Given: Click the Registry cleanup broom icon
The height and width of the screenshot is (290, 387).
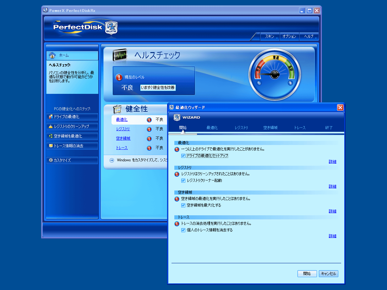Looking at the screenshot, I should click(x=51, y=126).
